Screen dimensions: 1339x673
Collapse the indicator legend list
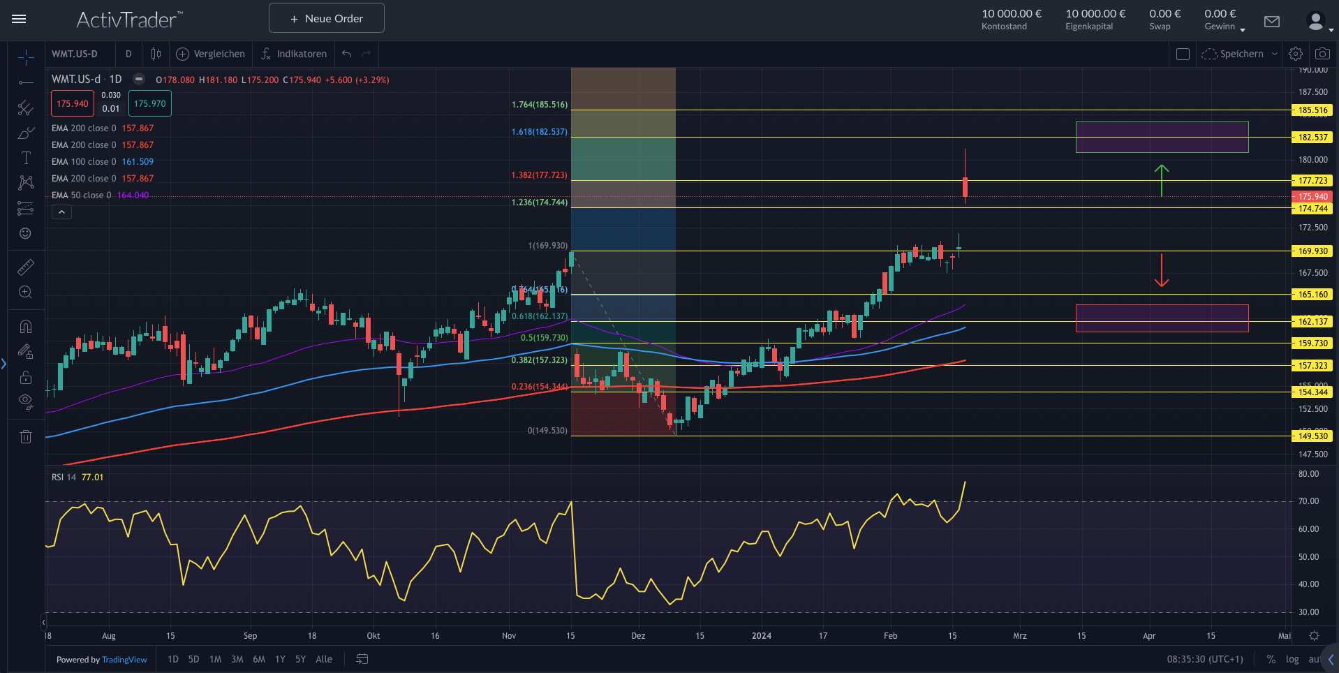(61, 212)
